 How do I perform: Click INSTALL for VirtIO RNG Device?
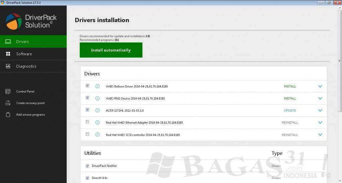pyautogui.click(x=290, y=98)
